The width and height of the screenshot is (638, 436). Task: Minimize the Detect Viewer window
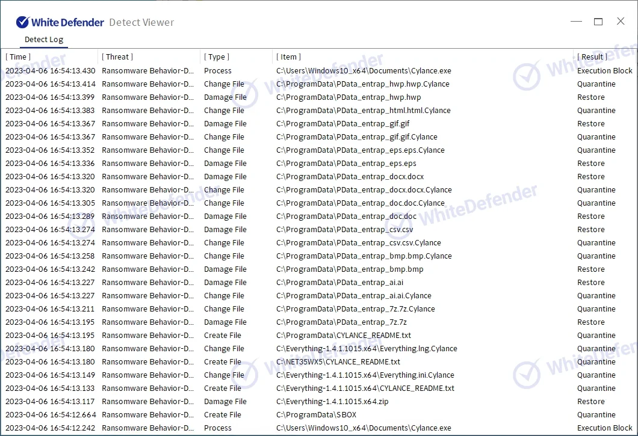[x=576, y=22]
